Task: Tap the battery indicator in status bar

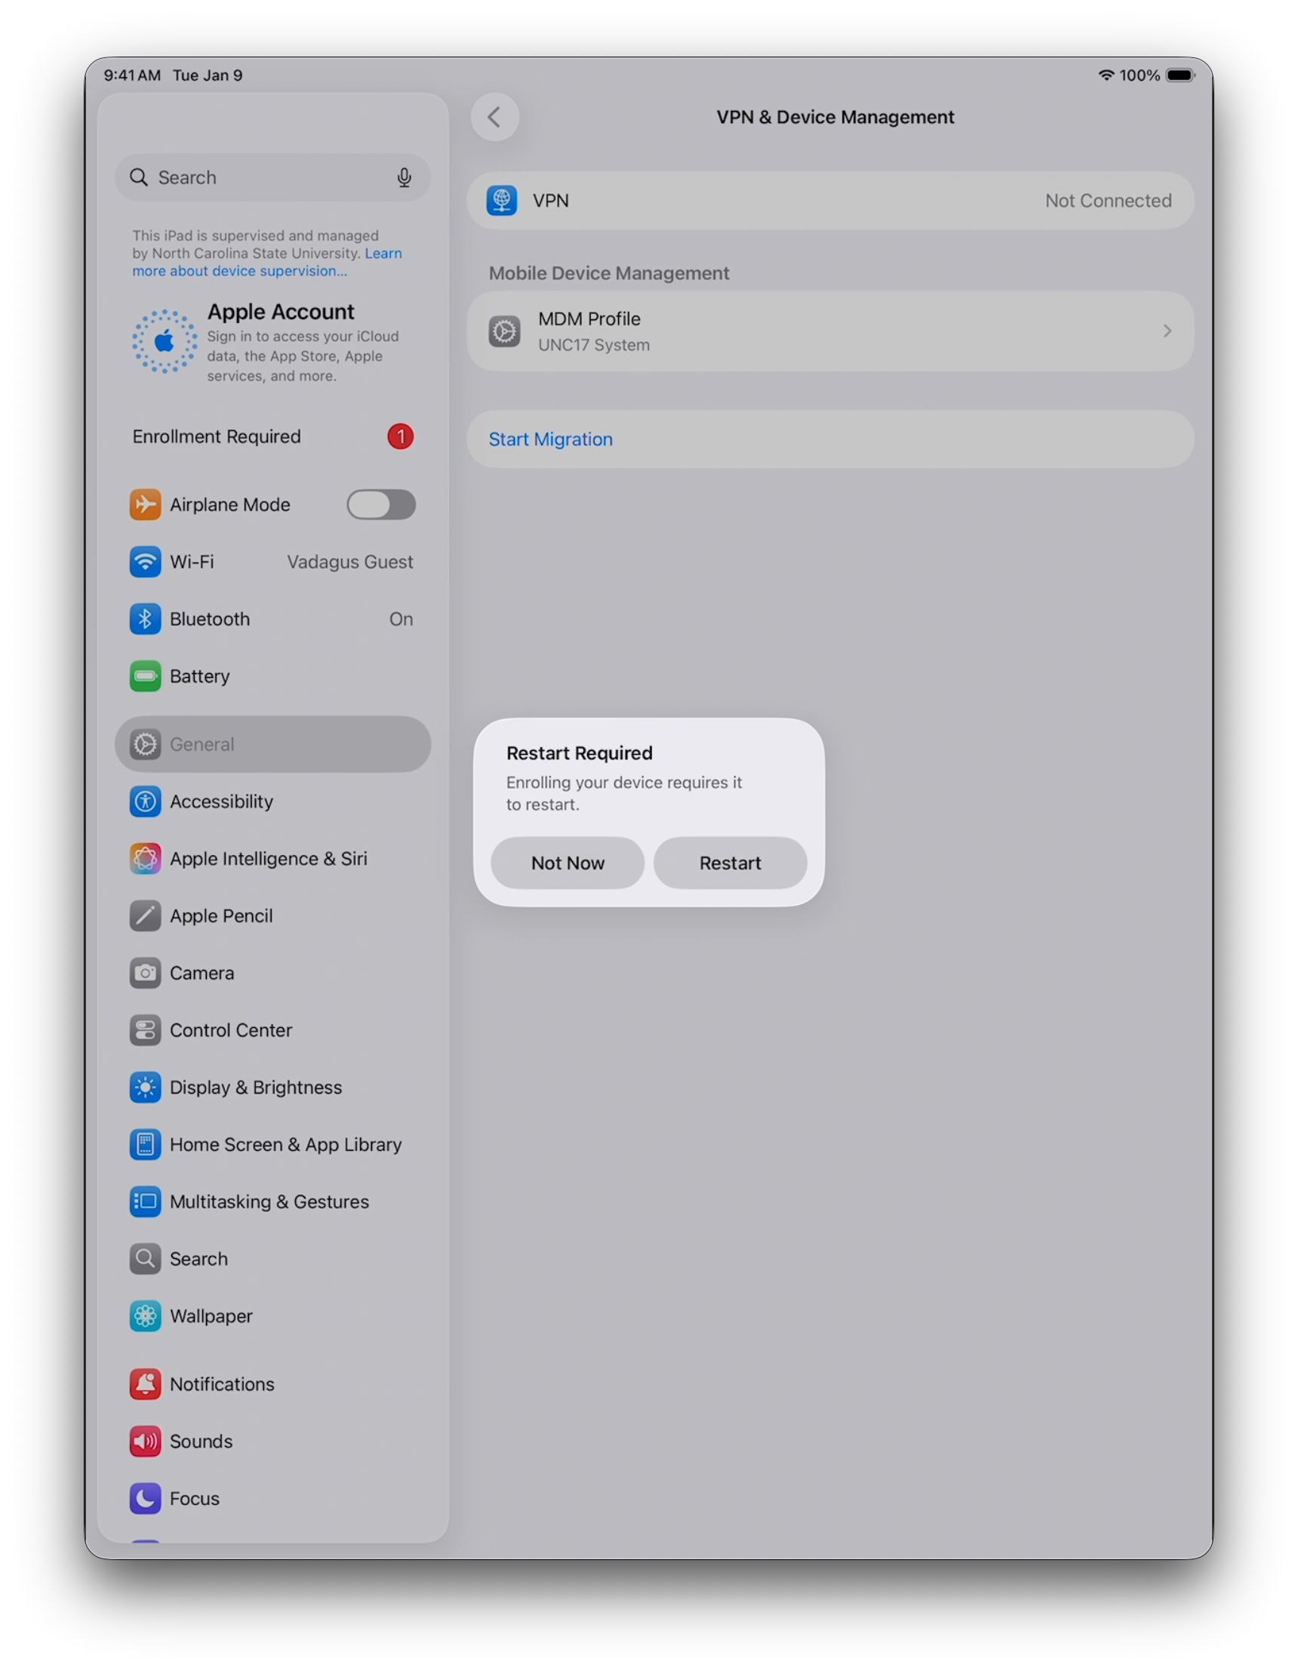Action: [x=1180, y=75]
